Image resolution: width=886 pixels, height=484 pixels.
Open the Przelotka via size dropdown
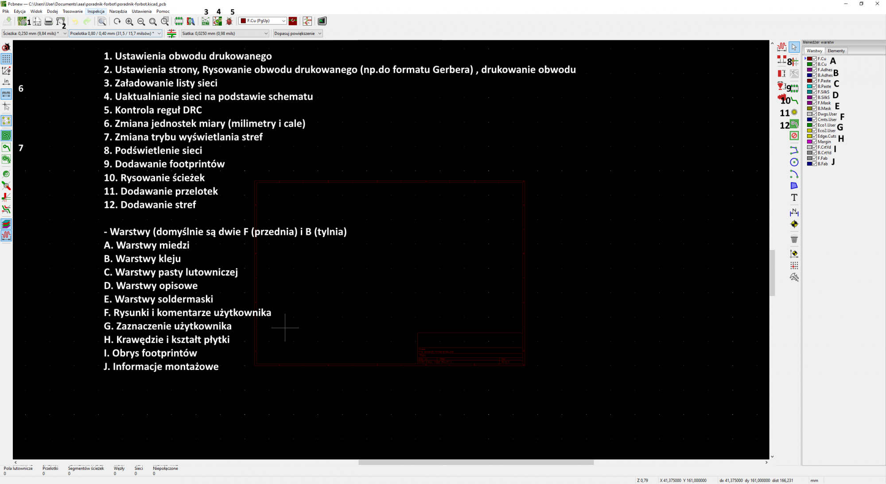[x=116, y=33]
